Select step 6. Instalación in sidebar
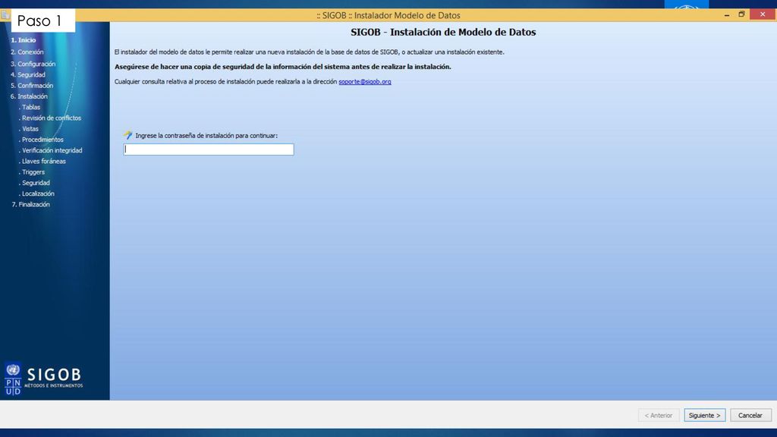777x437 pixels. [30, 96]
